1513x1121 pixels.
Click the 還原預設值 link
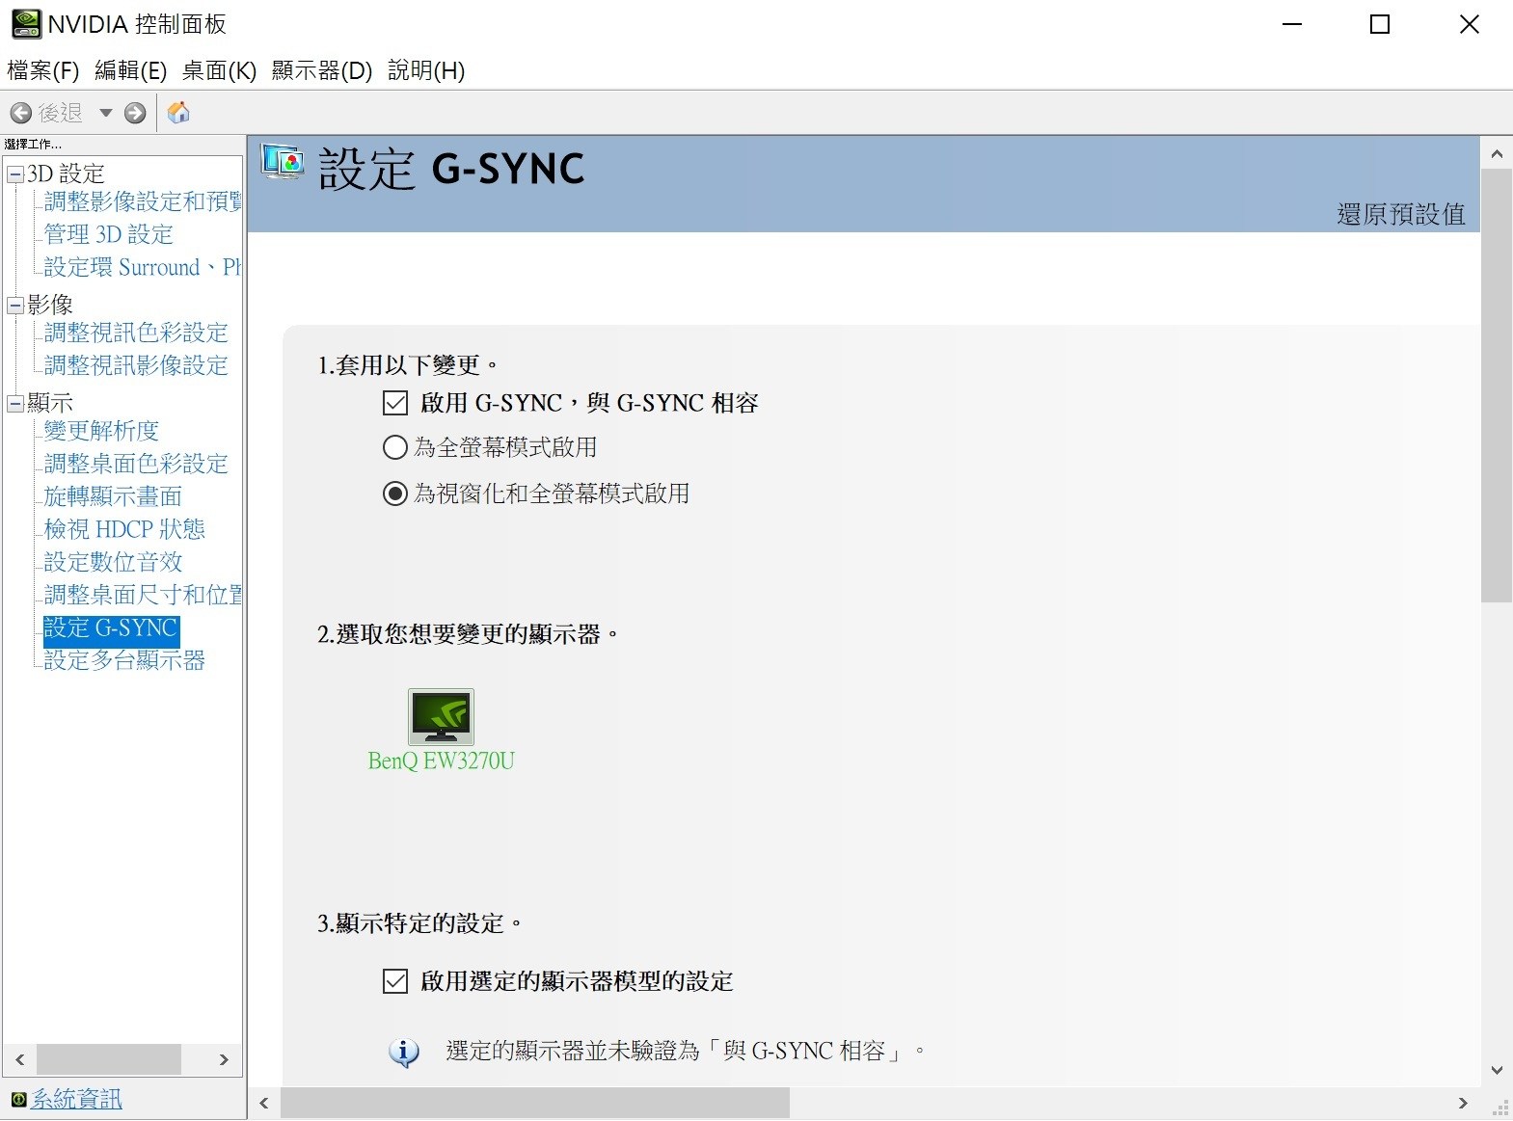pyautogui.click(x=1401, y=214)
